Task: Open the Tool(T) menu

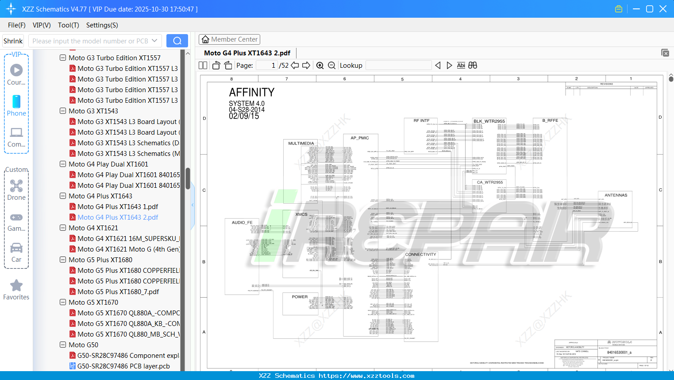Action: 69,25
